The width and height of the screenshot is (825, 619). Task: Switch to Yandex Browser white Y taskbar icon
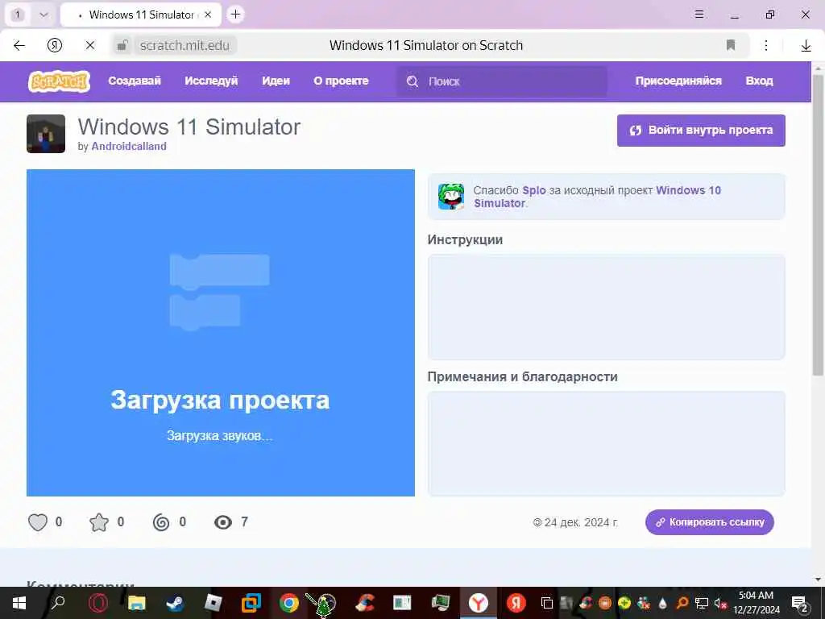(x=478, y=603)
